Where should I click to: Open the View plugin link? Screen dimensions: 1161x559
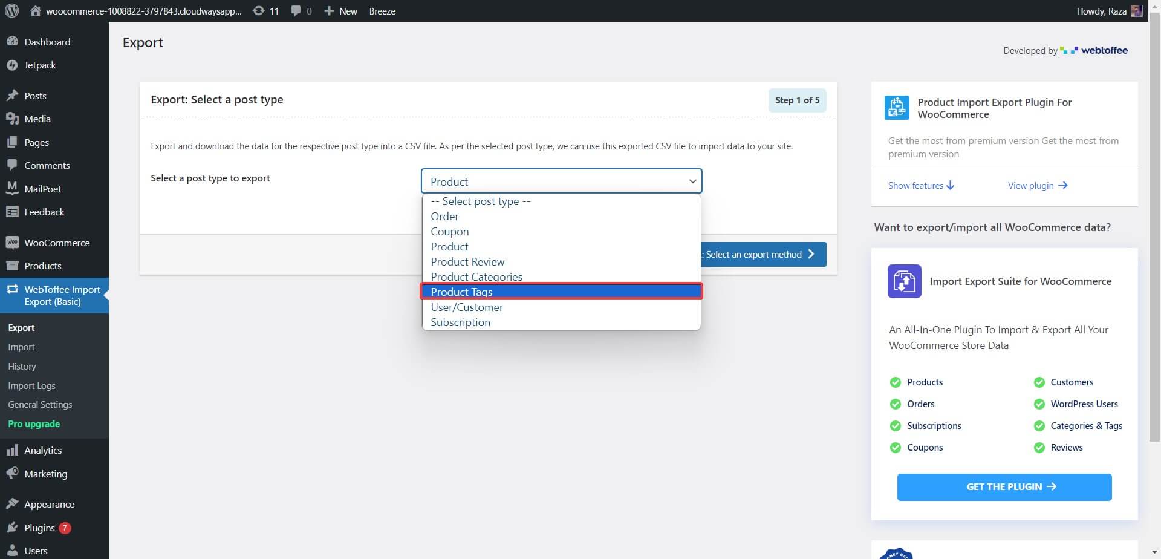coord(1038,185)
